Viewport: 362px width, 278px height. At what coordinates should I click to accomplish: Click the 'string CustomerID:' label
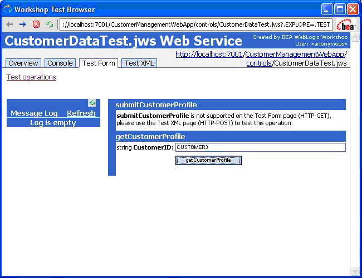coord(145,147)
